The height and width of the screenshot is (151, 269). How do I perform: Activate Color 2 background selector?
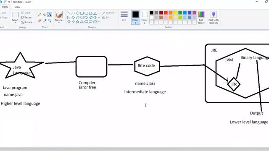click(x=145, y=17)
